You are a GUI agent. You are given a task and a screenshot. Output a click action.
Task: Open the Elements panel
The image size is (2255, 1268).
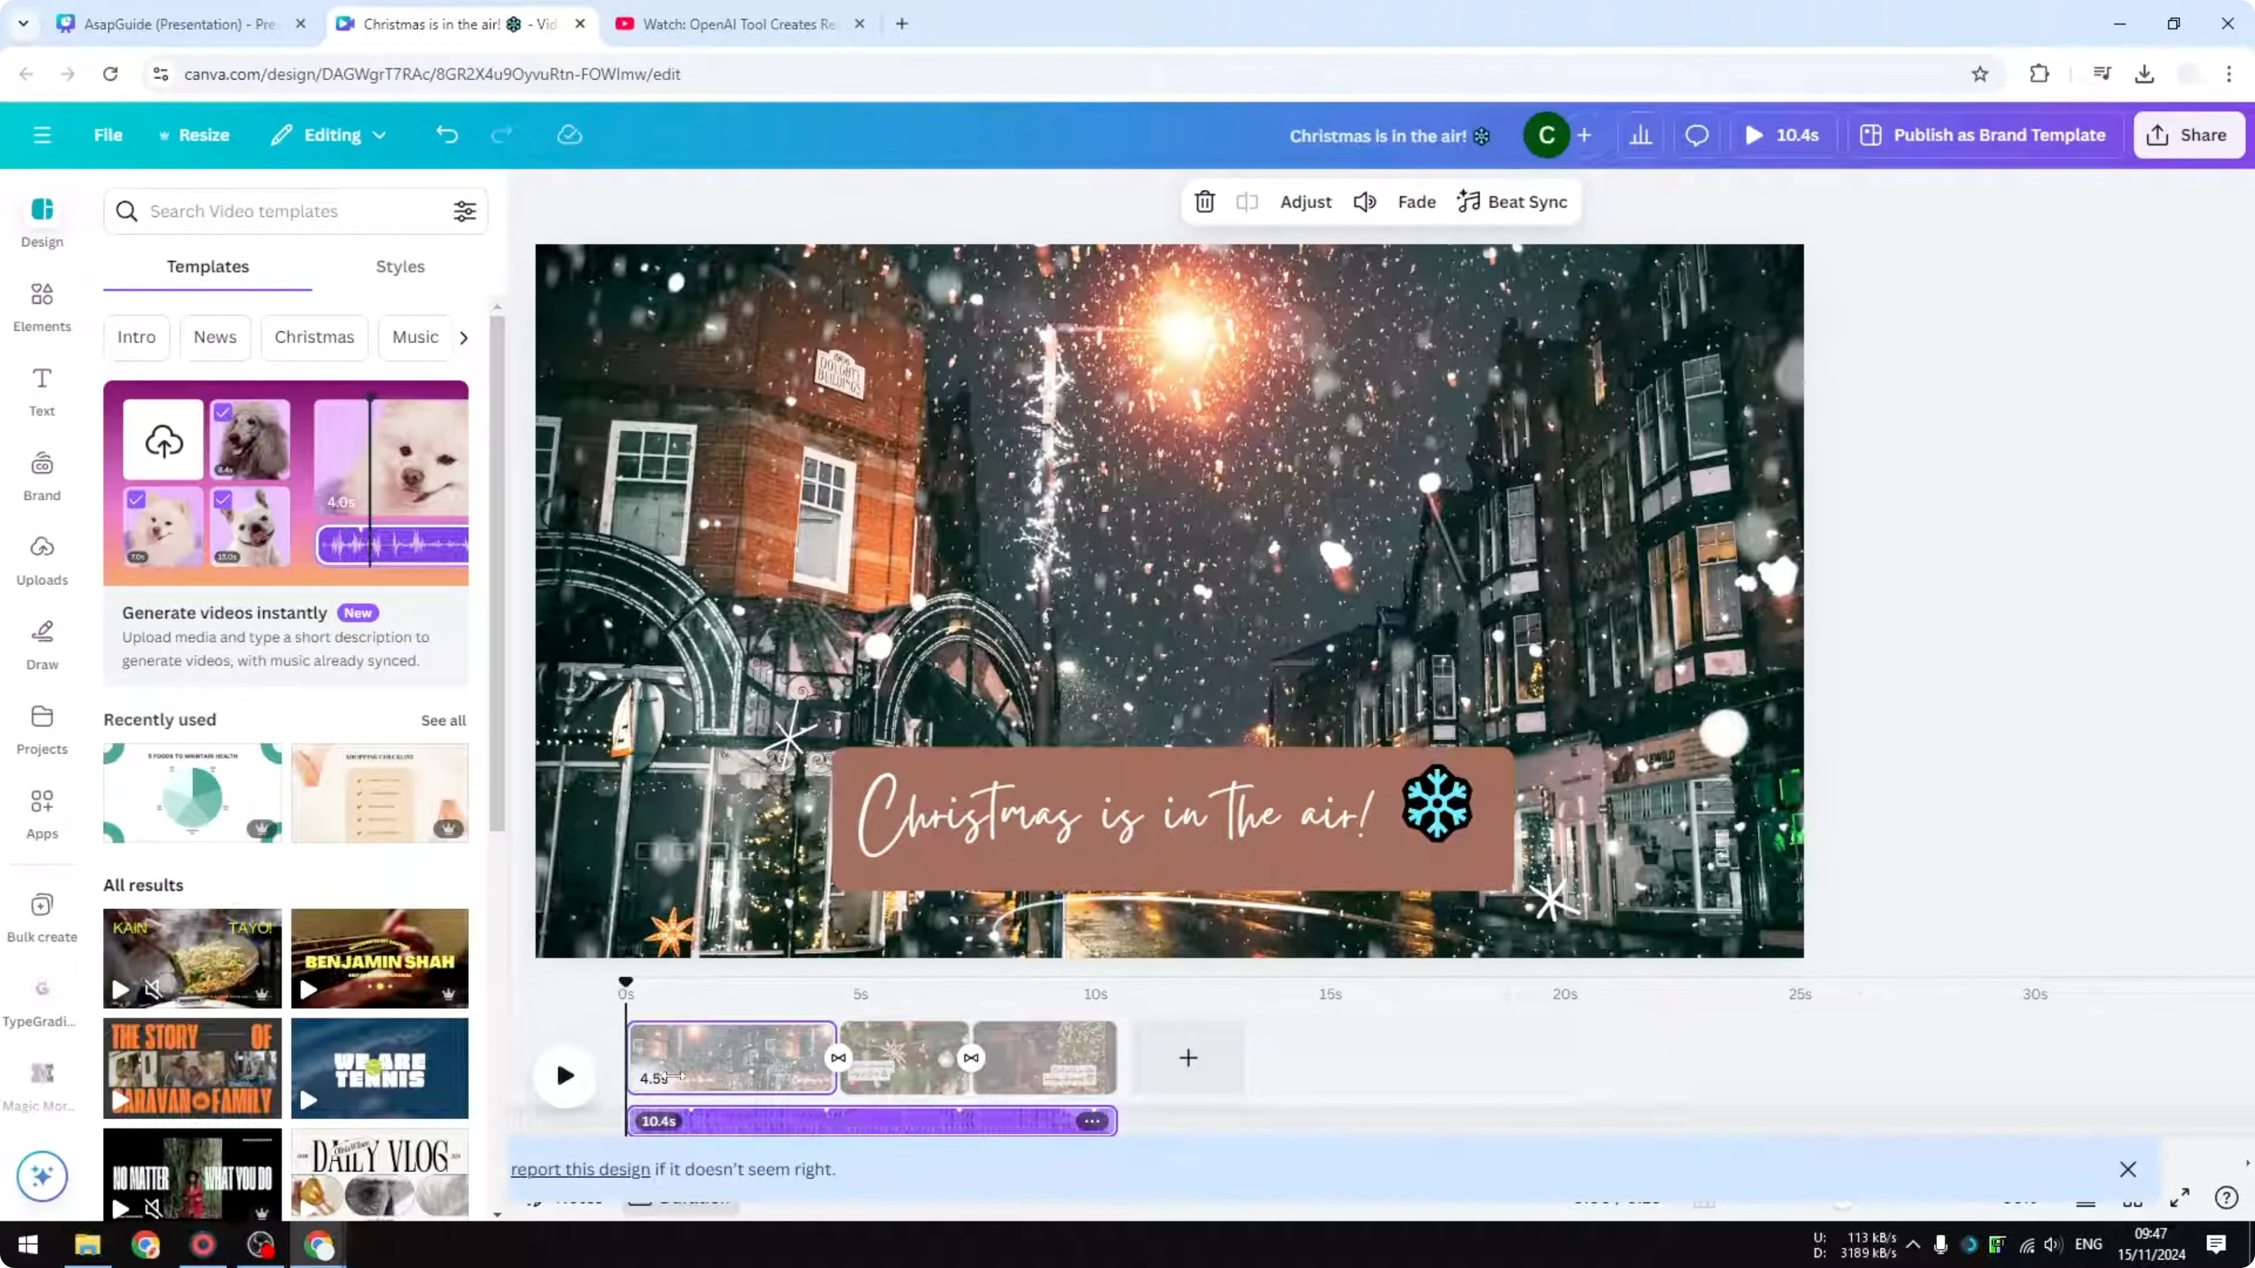(x=41, y=306)
